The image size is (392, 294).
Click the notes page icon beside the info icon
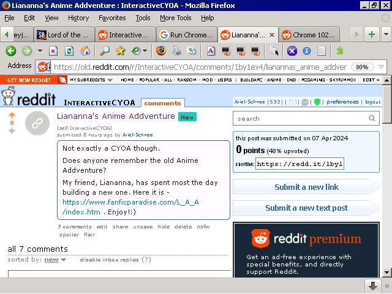(321, 51)
